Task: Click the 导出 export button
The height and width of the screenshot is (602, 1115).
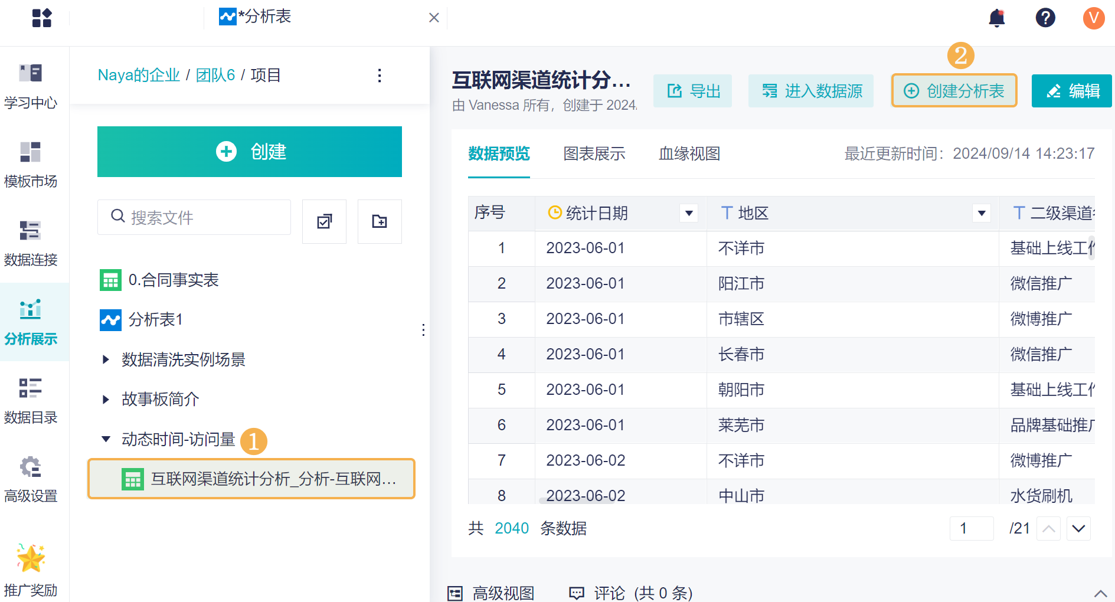Action: tap(693, 91)
